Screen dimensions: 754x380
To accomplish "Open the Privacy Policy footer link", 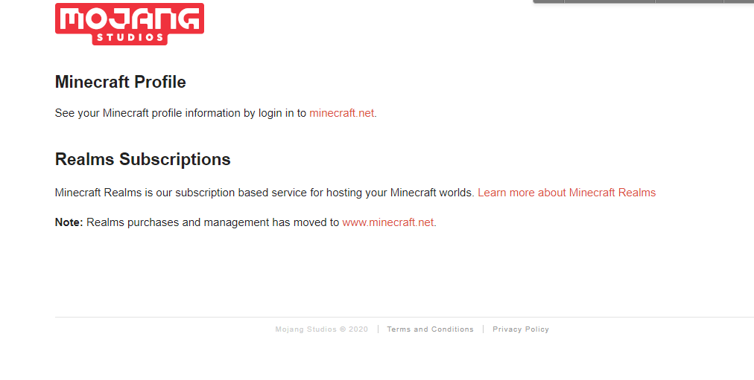I will click(521, 329).
